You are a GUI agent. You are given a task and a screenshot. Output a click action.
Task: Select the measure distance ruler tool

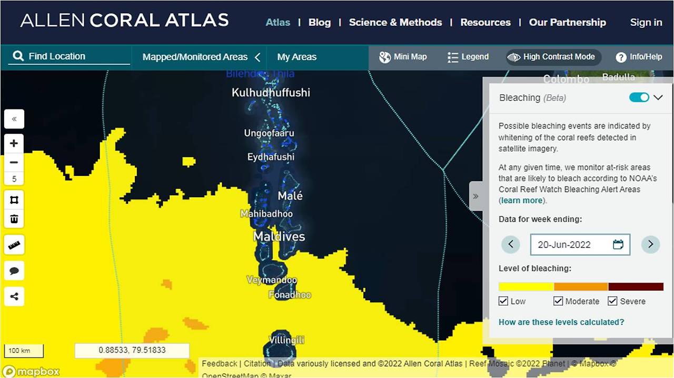(14, 244)
